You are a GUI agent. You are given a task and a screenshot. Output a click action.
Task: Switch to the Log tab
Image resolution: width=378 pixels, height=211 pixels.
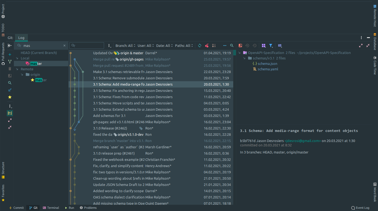coord(21,38)
